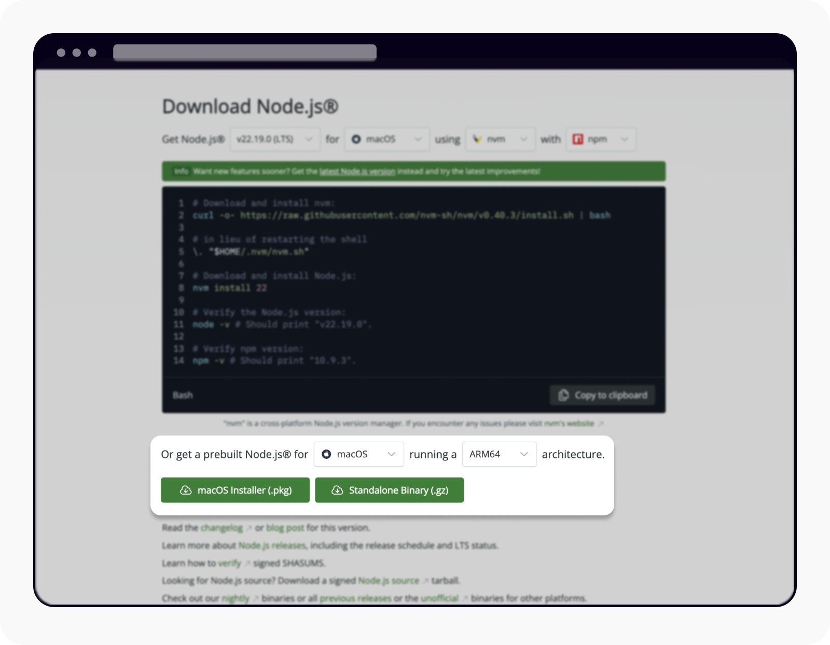Click the clipboard icon beside Copy to clipboard
This screenshot has width=830, height=645.
tap(563, 395)
